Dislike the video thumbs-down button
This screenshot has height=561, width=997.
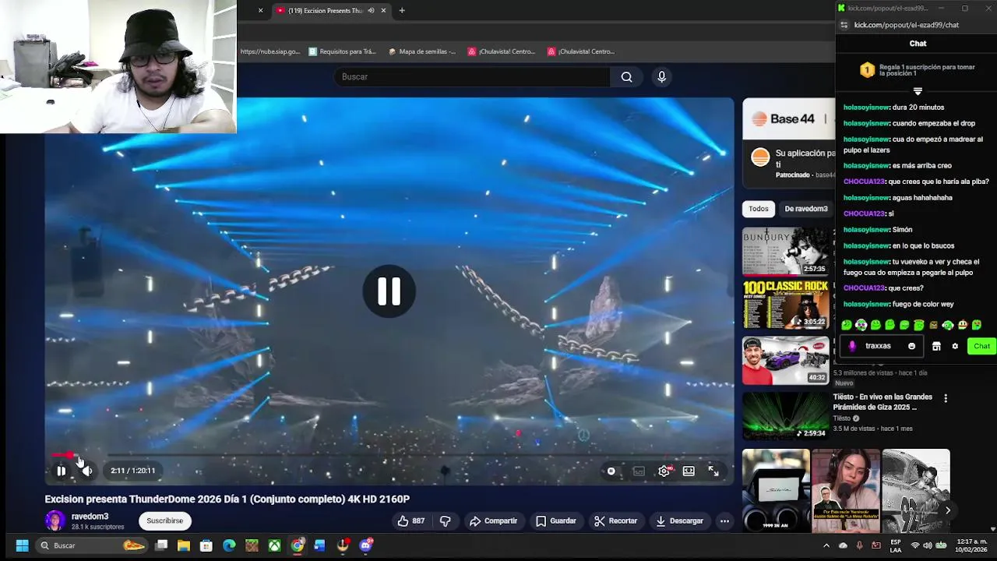446,521
